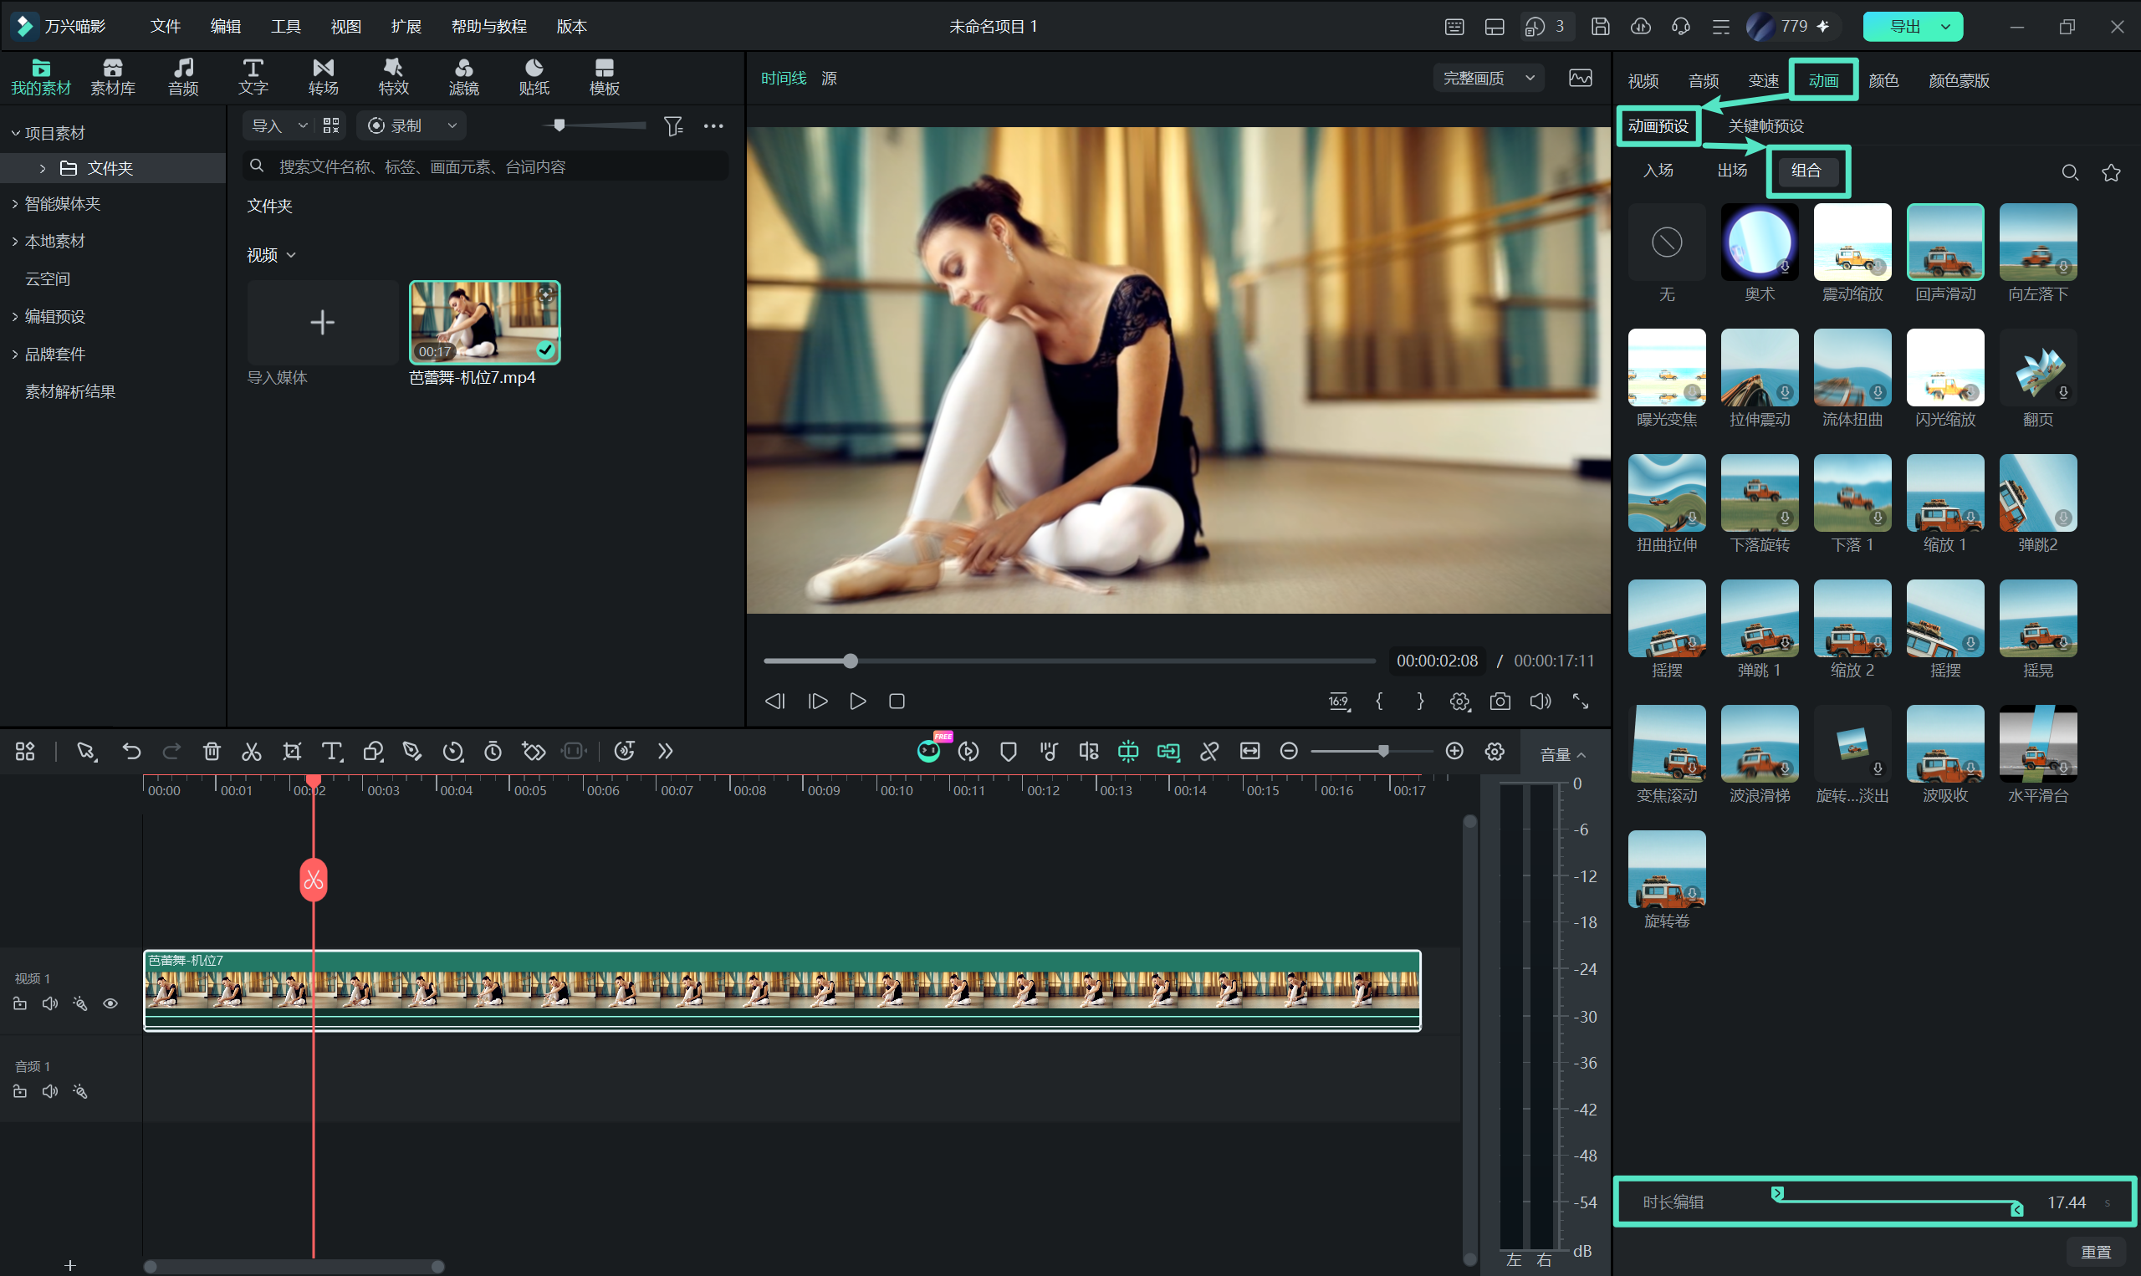Select the 芭蕾舞-机位7.mp4 media thumbnail
This screenshot has width=2141, height=1276.
pos(485,323)
